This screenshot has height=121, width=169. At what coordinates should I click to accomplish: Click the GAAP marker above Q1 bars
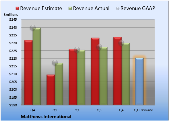coord(55,63)
